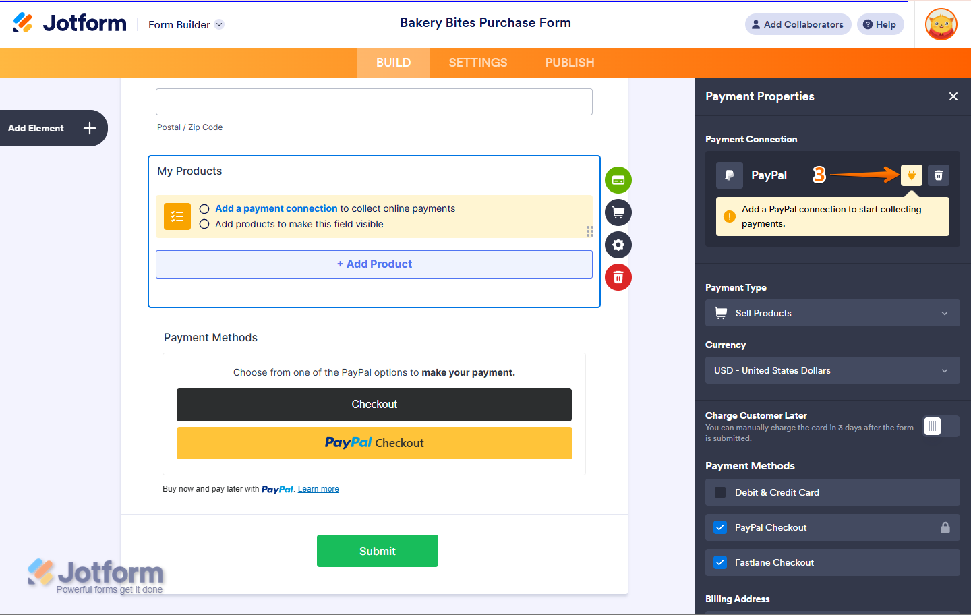The height and width of the screenshot is (615, 971).
Task: Expand the Form Builder dropdown chevron
Action: click(219, 24)
